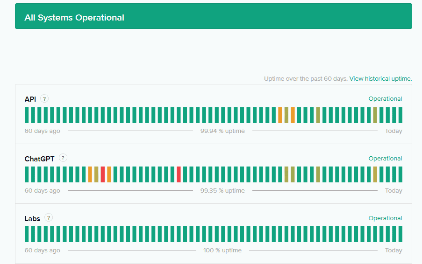Open the View historical uptime link
The width and height of the screenshot is (422, 264).
point(380,79)
